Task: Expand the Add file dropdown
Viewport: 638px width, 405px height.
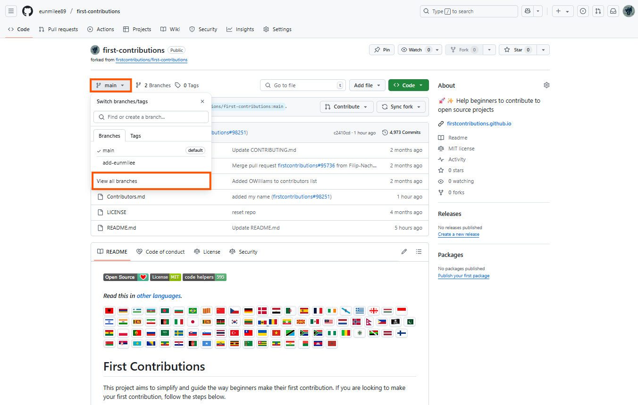Action: point(367,85)
